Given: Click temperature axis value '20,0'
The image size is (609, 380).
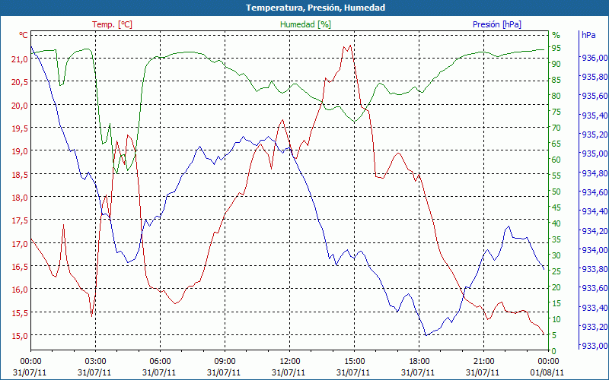Looking at the screenshot, I should 20,105.
